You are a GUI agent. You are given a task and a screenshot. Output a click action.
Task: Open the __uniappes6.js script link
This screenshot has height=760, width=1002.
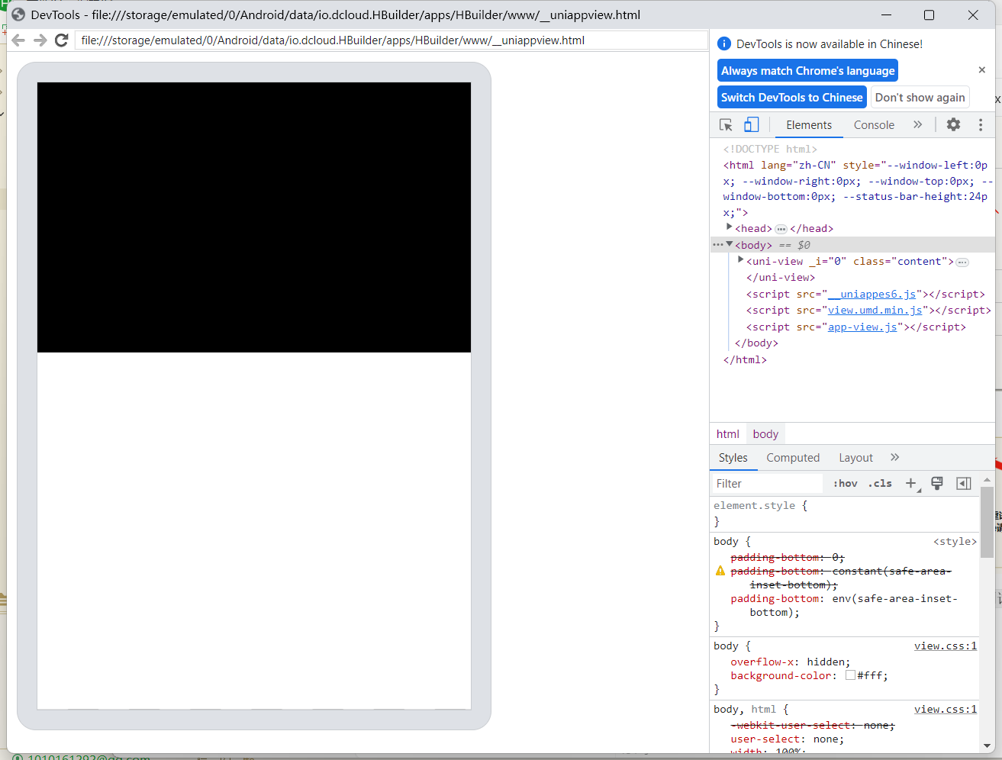coord(872,294)
